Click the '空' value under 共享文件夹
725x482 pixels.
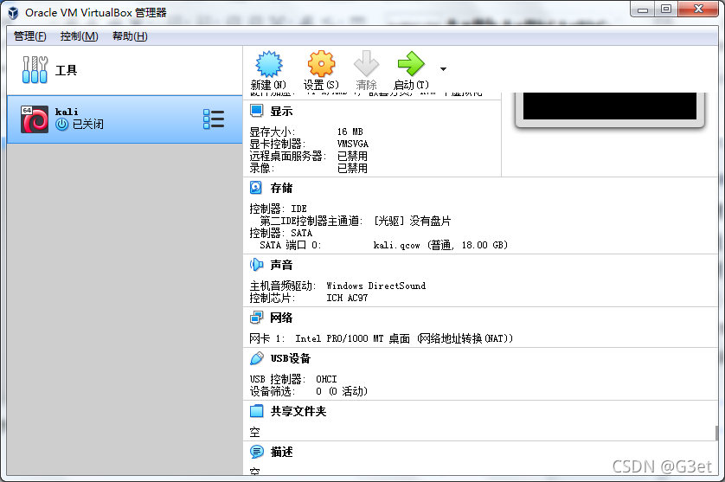tap(254, 433)
